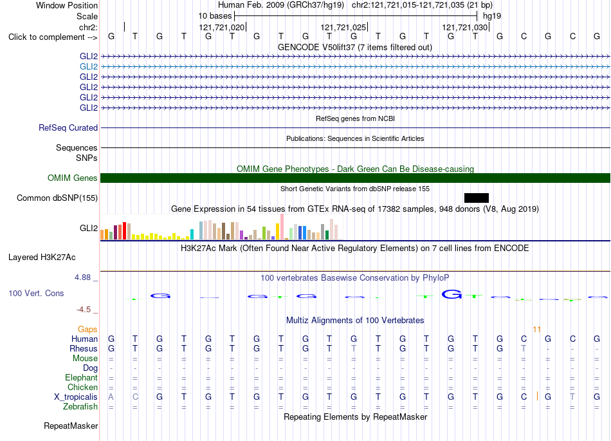Select the light-blue GLI2 transcript label
This screenshot has height=441, width=611.
tap(89, 67)
